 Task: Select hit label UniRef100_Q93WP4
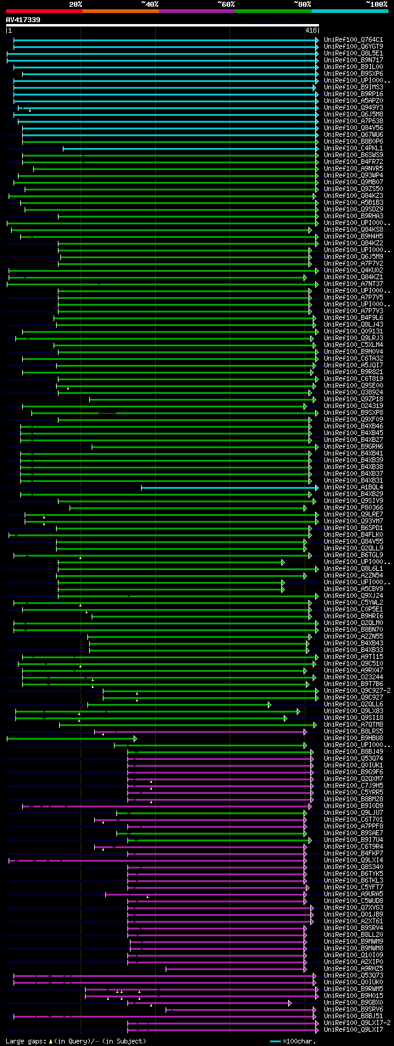click(x=353, y=175)
